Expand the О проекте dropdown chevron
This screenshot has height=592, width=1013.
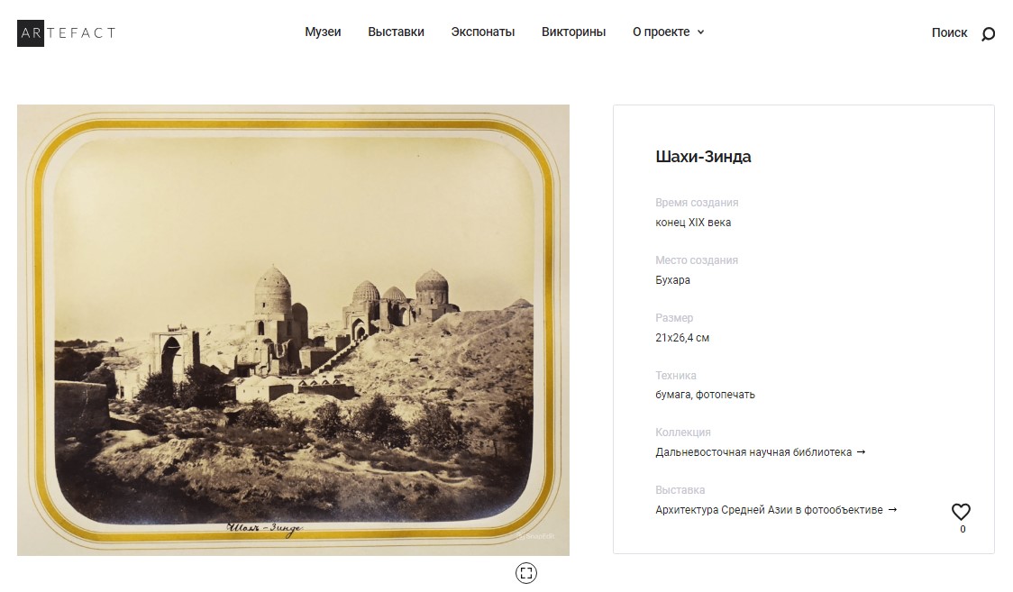point(701,32)
